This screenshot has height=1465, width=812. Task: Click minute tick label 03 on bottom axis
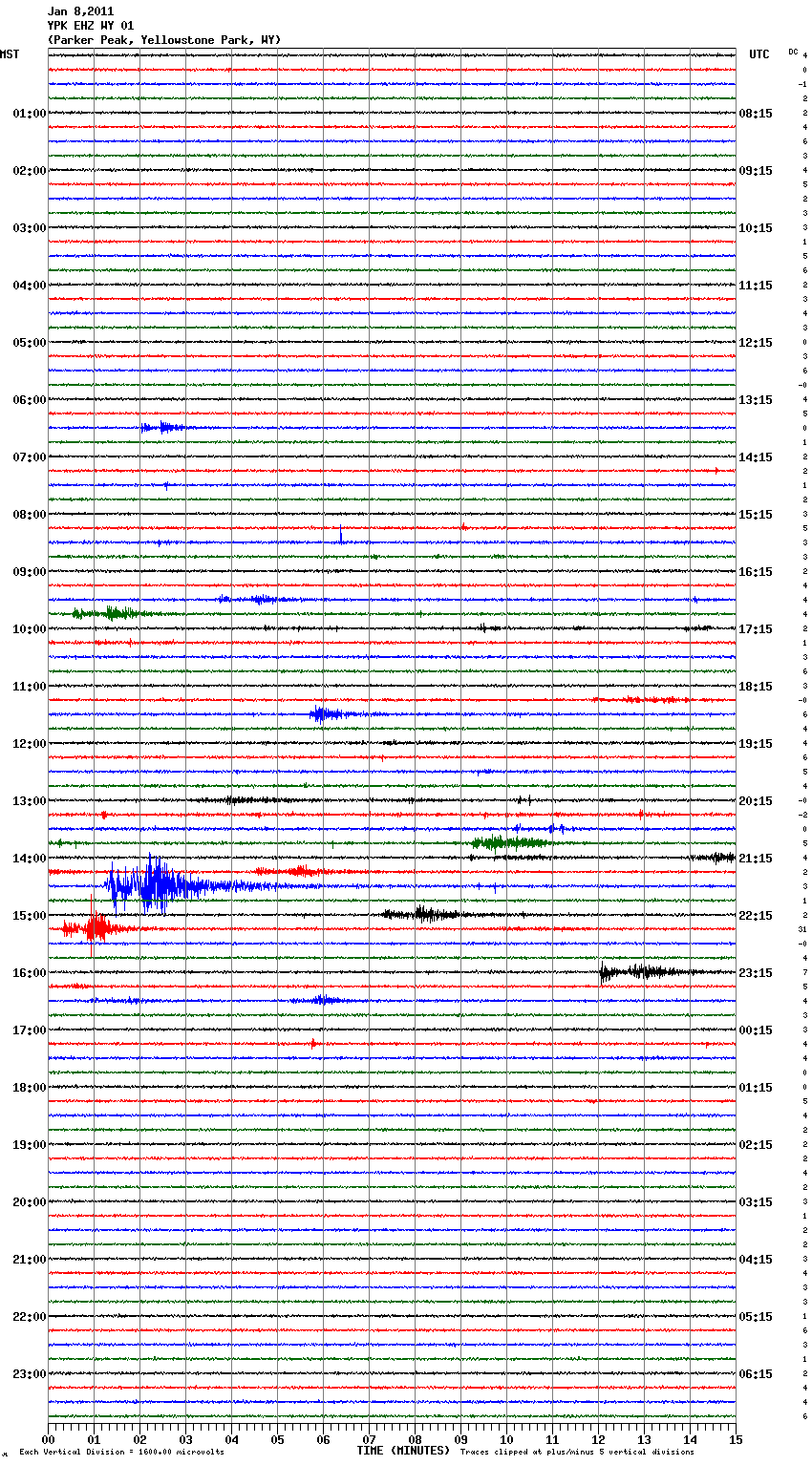pos(185,1439)
